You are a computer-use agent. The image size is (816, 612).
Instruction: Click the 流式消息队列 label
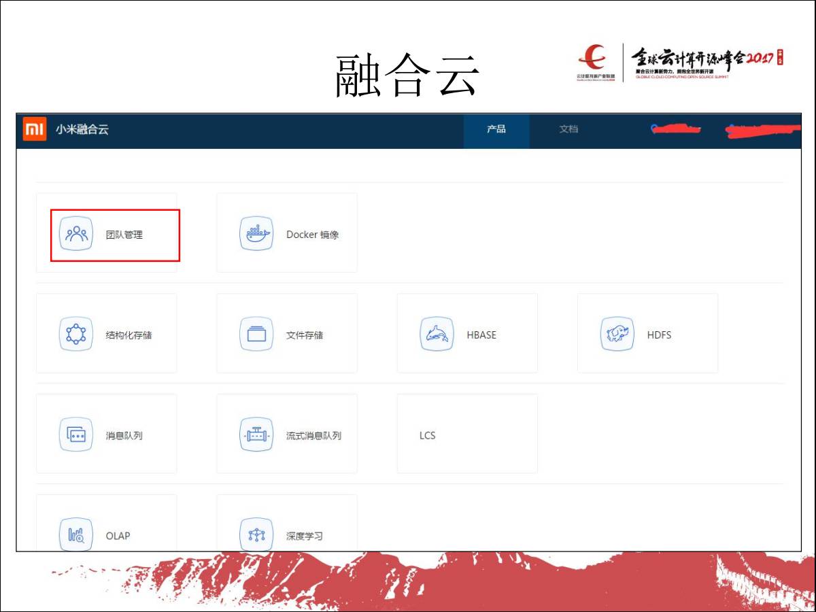tap(313, 436)
